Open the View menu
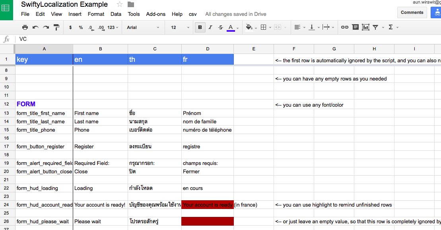Image resolution: width=441 pixels, height=230 pixels. coord(56,14)
